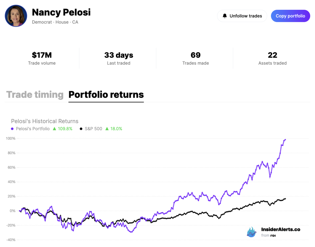
Task: Open the InsiderAlerts.co link
Action: click(281, 230)
